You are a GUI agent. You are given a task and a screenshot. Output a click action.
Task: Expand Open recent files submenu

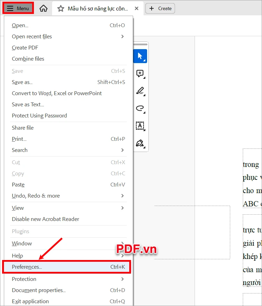pos(68,37)
